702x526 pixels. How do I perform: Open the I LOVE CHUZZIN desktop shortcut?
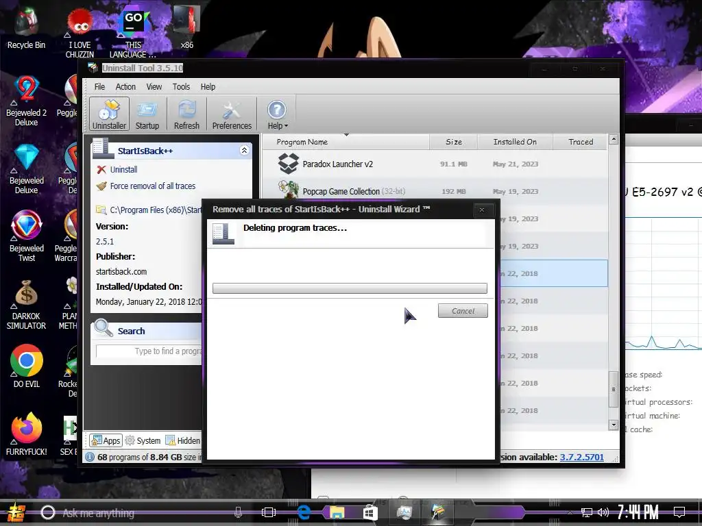coord(80,32)
